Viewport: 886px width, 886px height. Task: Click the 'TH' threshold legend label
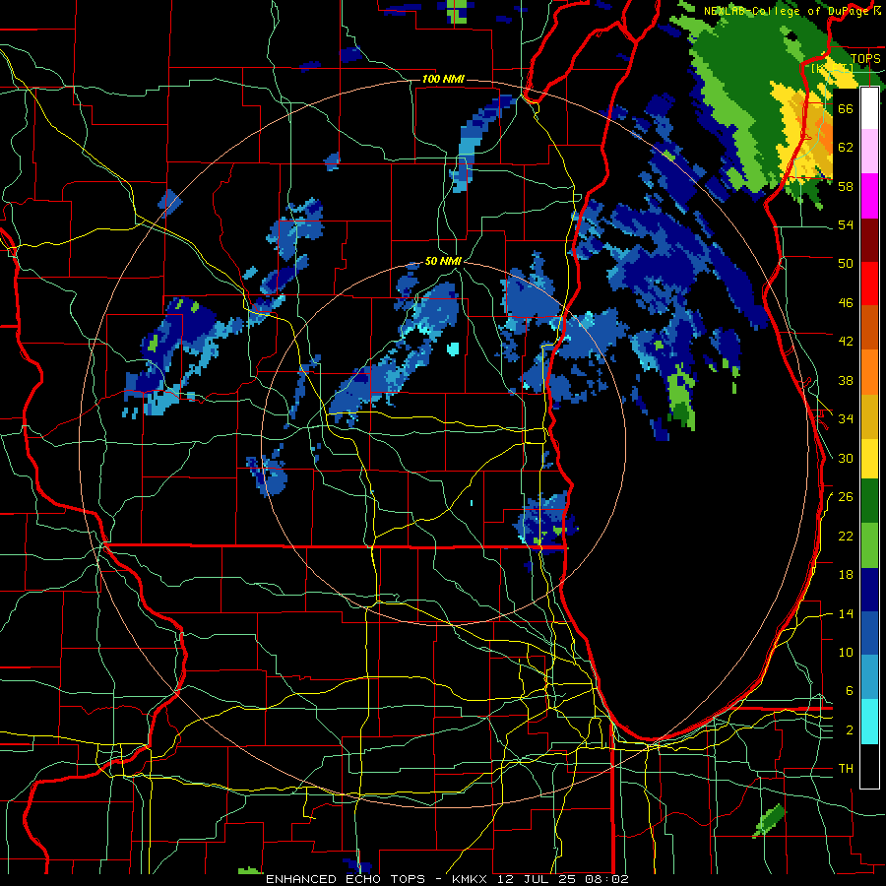(846, 768)
